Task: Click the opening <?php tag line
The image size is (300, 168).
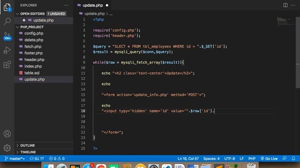Action: (98, 20)
